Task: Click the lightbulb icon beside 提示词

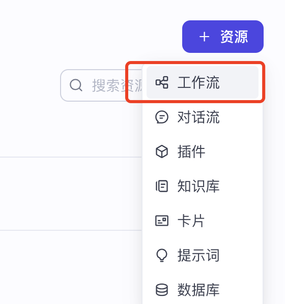Action: point(162,255)
